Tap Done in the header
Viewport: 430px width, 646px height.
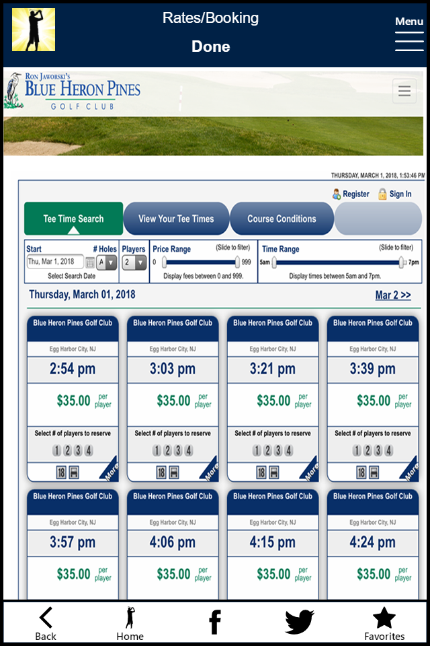tap(211, 46)
